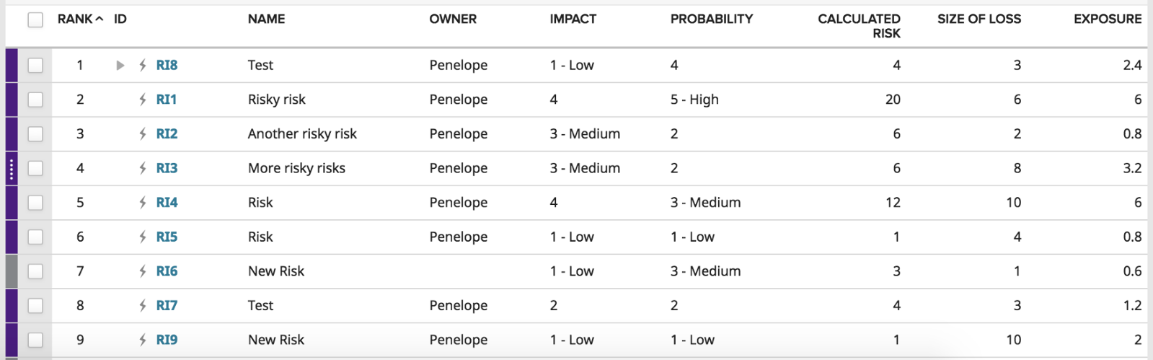Click the lightning bolt icon beside RI7
Viewport: 1153px width, 360px height.
pos(143,306)
